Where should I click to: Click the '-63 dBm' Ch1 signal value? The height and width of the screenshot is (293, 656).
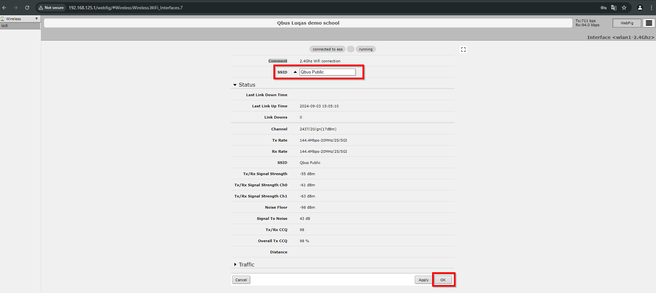tap(307, 196)
